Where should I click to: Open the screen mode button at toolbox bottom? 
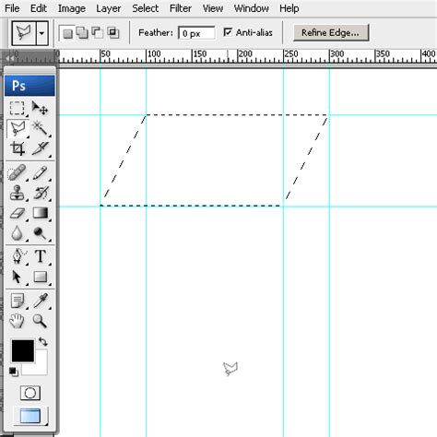30,416
